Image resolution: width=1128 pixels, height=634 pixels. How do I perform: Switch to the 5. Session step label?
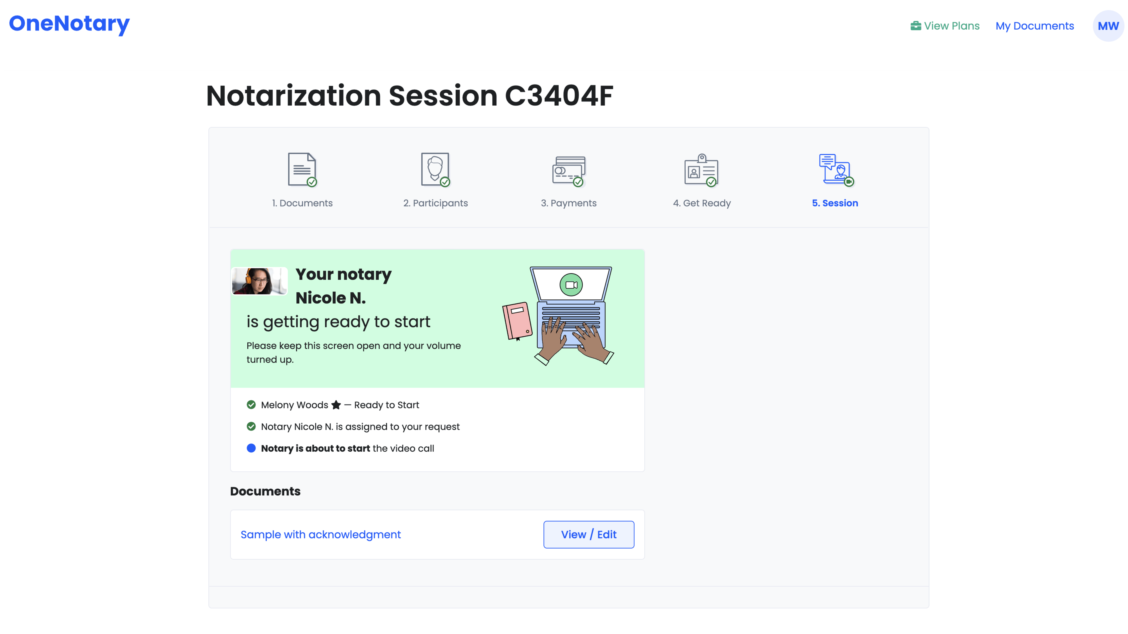tap(835, 203)
